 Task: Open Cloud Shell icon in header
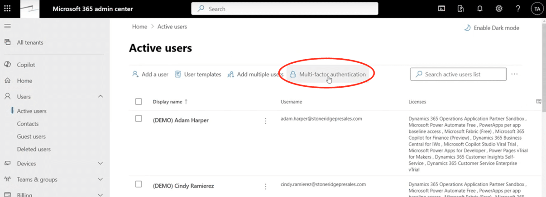click(x=441, y=9)
